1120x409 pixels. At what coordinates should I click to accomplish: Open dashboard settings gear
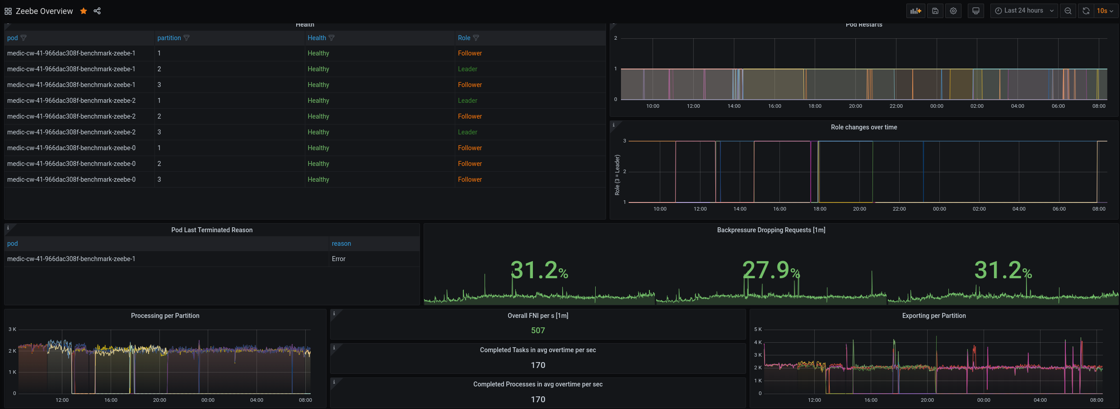tap(953, 10)
